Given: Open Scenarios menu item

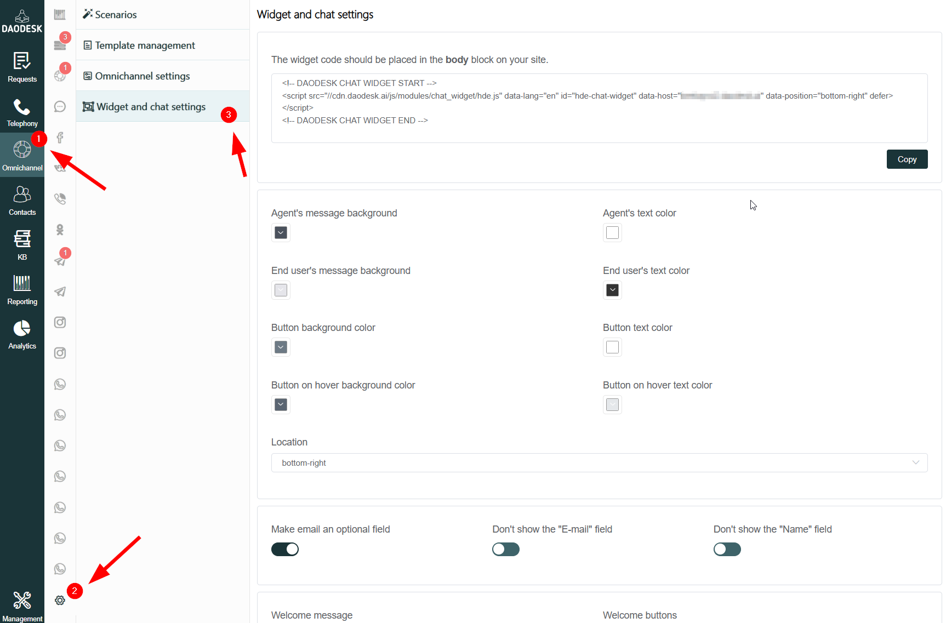Looking at the screenshot, I should pos(163,14).
